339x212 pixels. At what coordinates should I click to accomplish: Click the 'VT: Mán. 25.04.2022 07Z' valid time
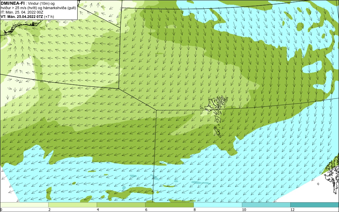pyautogui.click(x=22, y=17)
